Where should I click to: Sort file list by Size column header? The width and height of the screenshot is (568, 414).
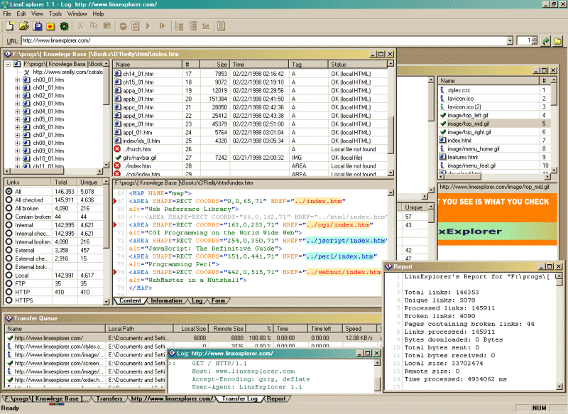tap(214, 65)
